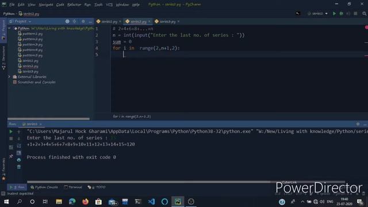This screenshot has height=207, width=368.
Task: Open the Python Console tool window
Action: 44,187
